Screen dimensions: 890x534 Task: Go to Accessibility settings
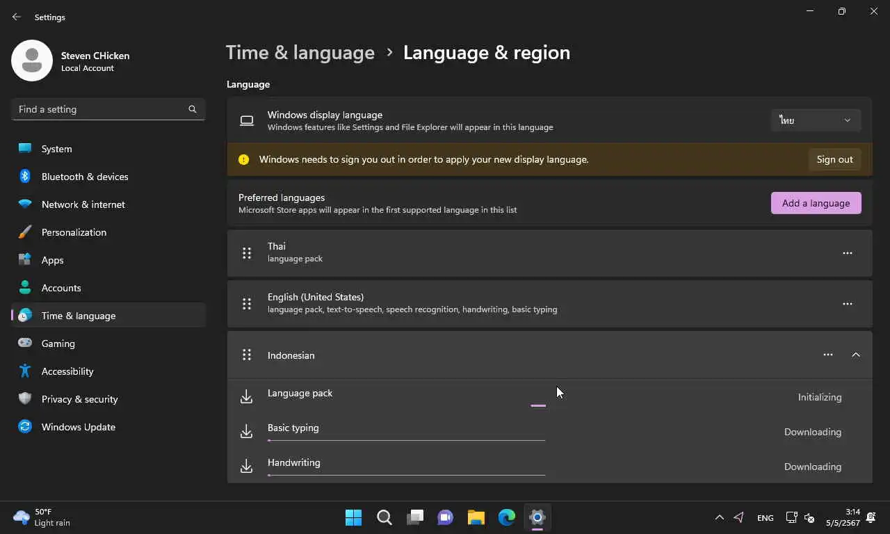109,371
